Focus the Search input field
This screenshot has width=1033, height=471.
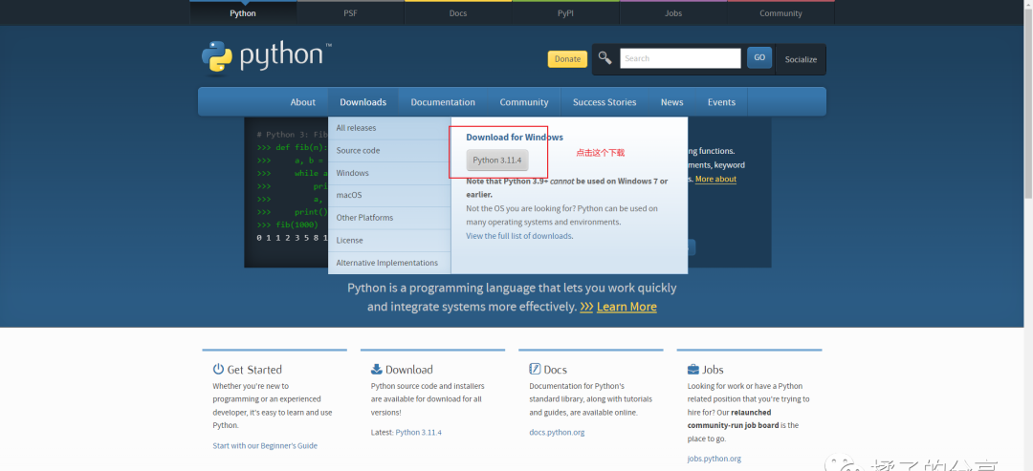(680, 58)
